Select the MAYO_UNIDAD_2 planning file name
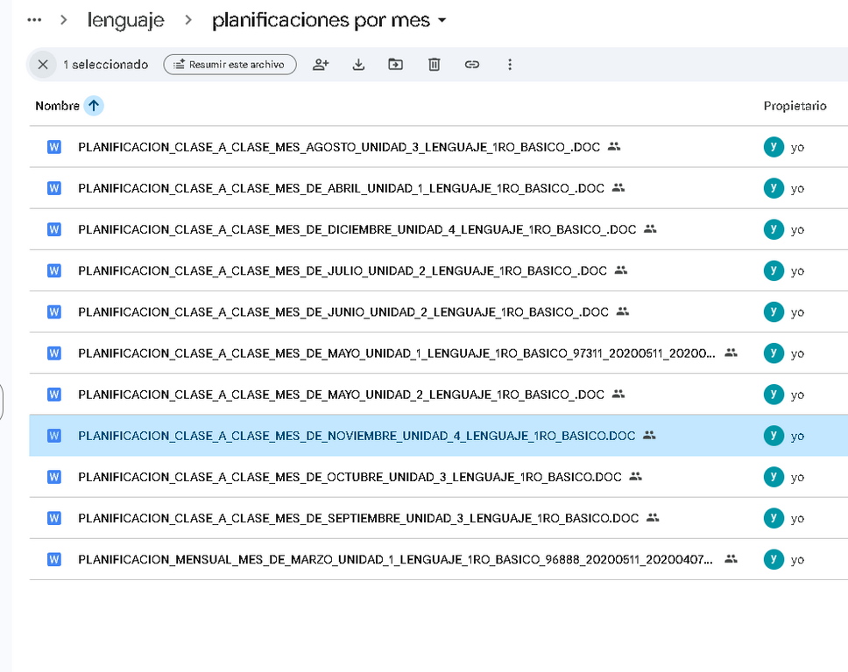The width and height of the screenshot is (848, 672). (342, 395)
